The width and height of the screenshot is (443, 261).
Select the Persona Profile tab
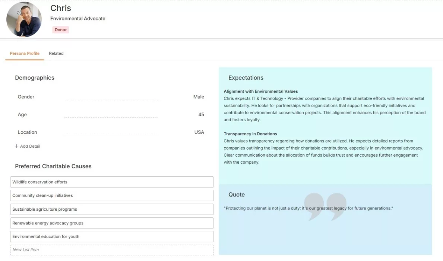(x=24, y=53)
